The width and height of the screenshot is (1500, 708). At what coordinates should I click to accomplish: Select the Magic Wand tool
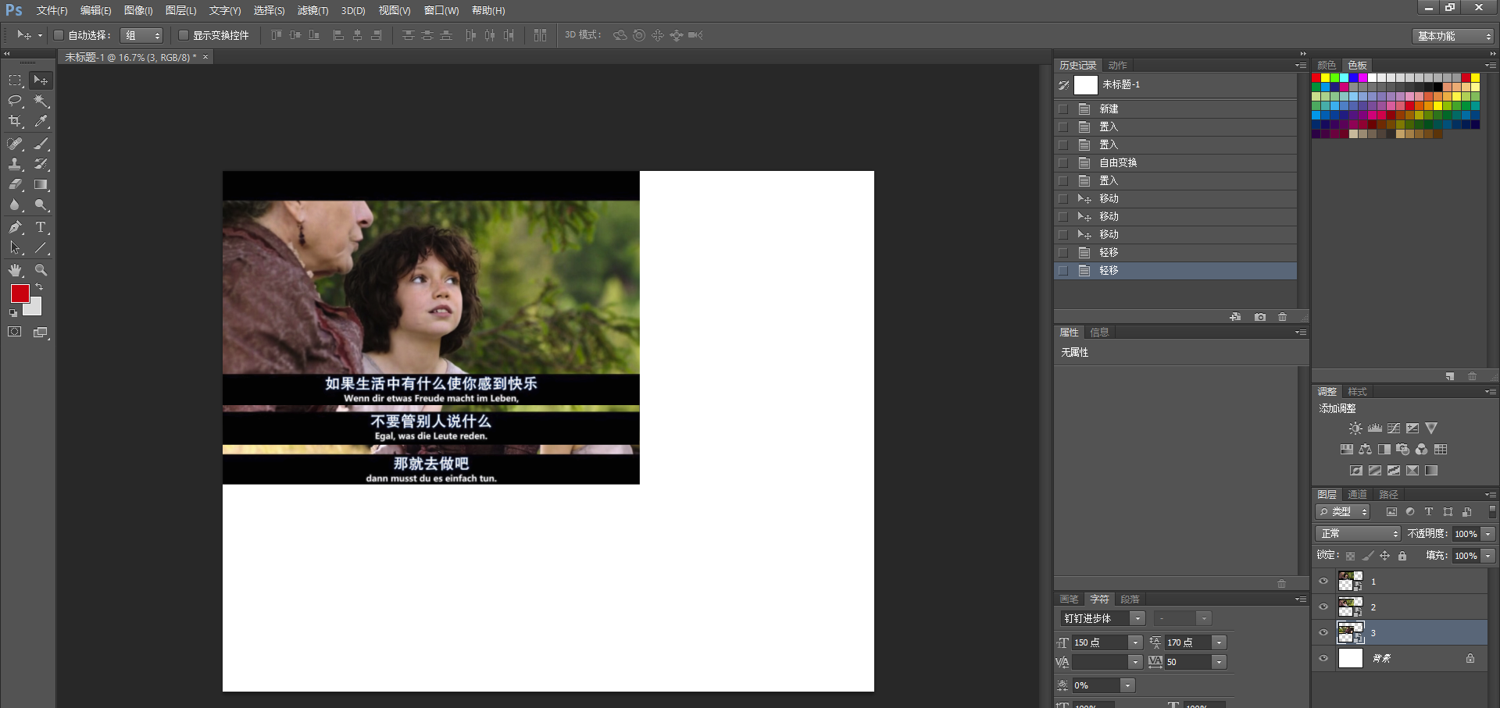point(41,101)
